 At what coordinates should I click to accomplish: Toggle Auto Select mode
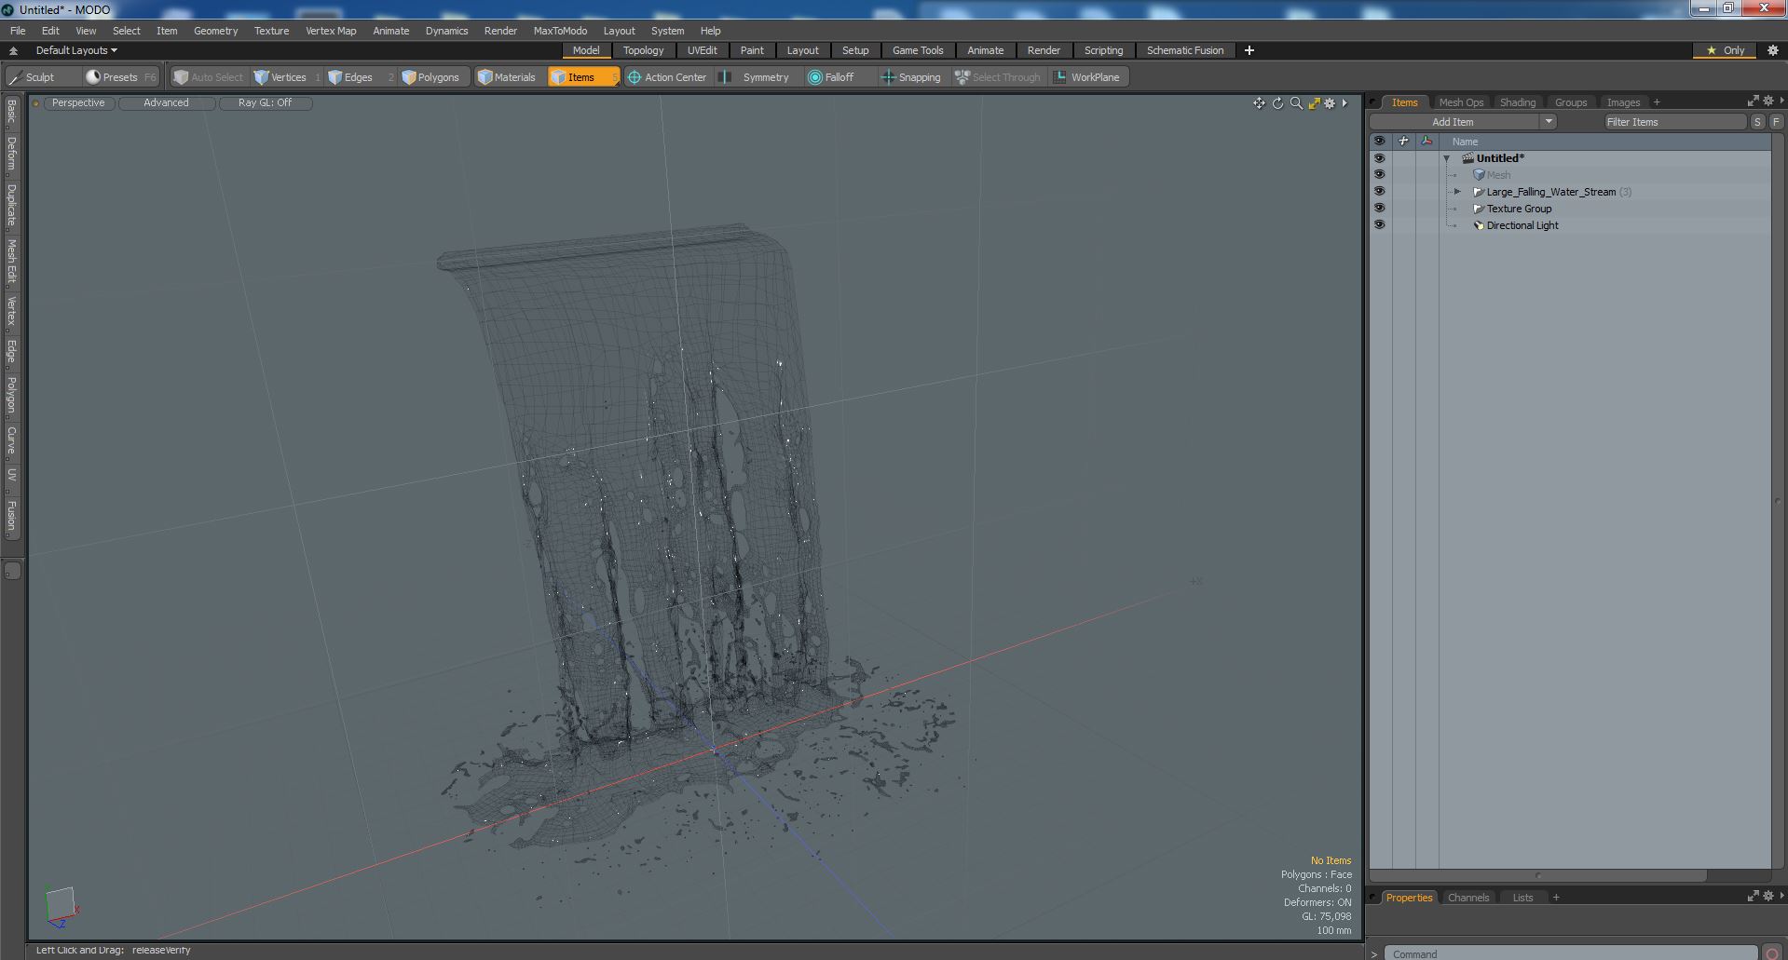coord(209,77)
